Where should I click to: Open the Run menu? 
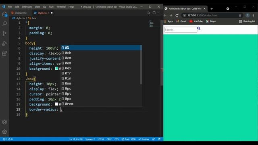point(51,7)
